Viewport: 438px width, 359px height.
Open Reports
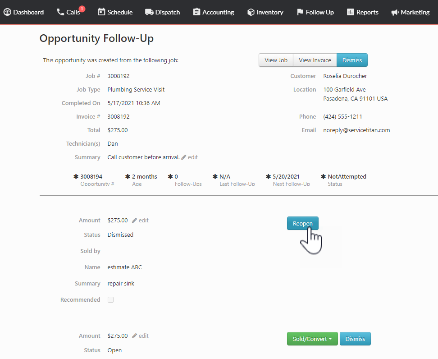363,12
